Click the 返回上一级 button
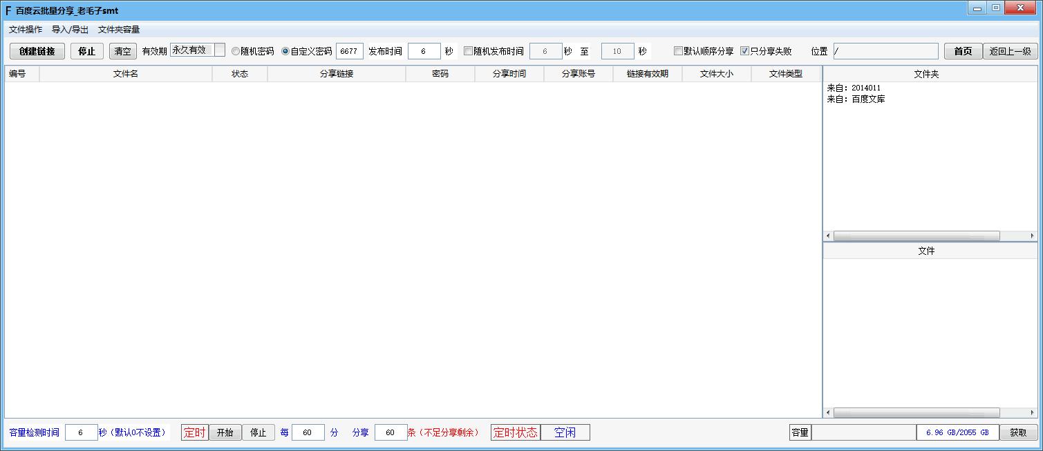This screenshot has height=451, width=1043. point(1011,51)
